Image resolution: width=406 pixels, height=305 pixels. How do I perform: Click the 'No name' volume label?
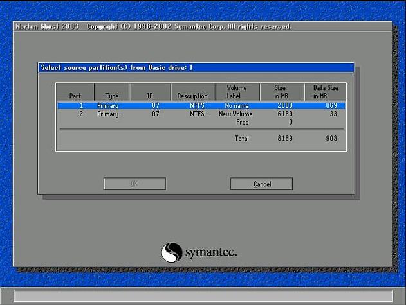click(x=237, y=105)
